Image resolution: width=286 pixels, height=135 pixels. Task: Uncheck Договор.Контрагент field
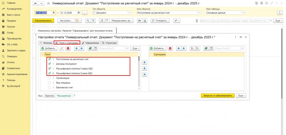tap(49, 64)
